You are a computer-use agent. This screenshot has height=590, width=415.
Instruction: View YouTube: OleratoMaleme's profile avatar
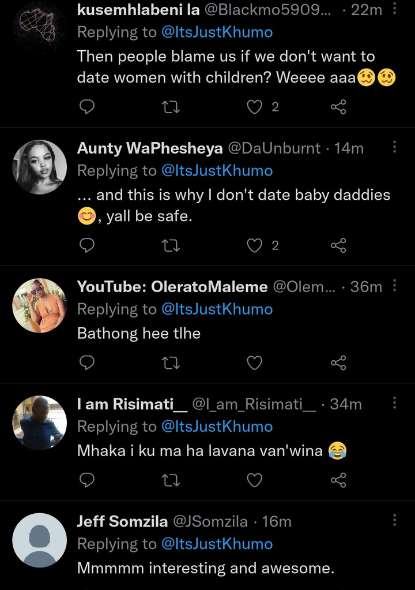(40, 305)
